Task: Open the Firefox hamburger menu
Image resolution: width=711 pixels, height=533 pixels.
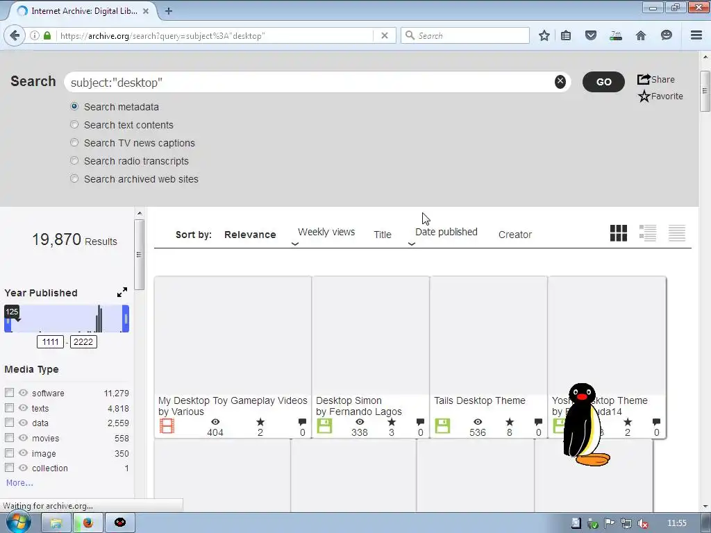Action: point(696,35)
